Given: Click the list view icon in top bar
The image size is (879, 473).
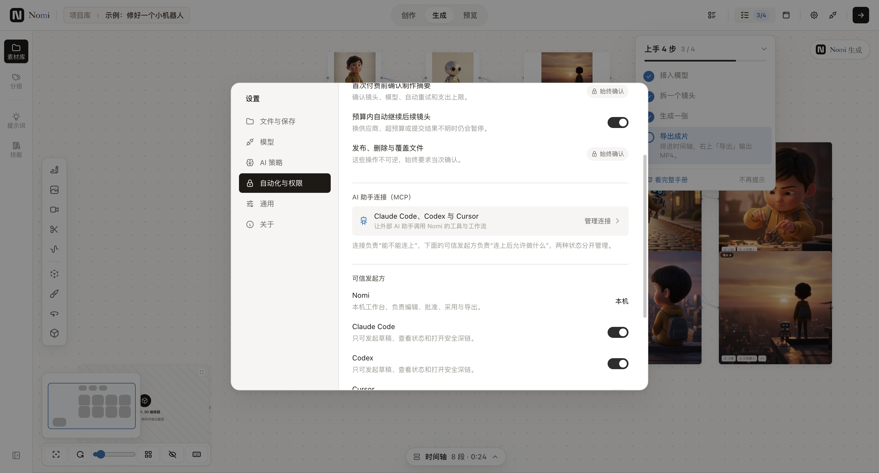Looking at the screenshot, I should [712, 15].
